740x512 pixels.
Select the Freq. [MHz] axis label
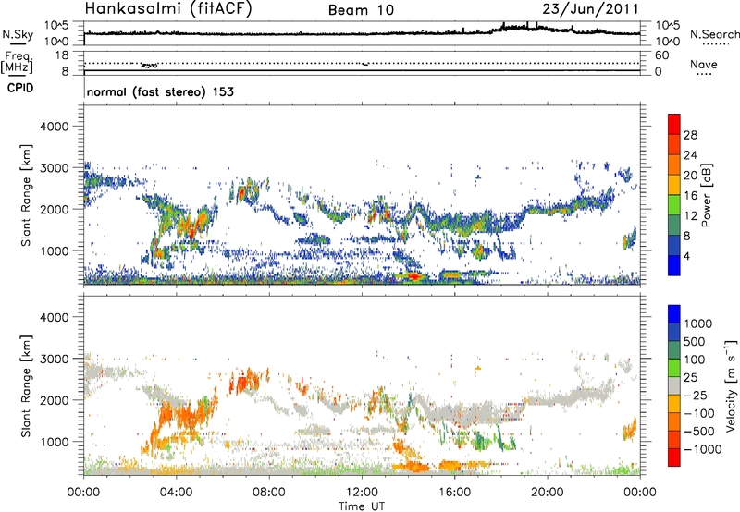18,63
